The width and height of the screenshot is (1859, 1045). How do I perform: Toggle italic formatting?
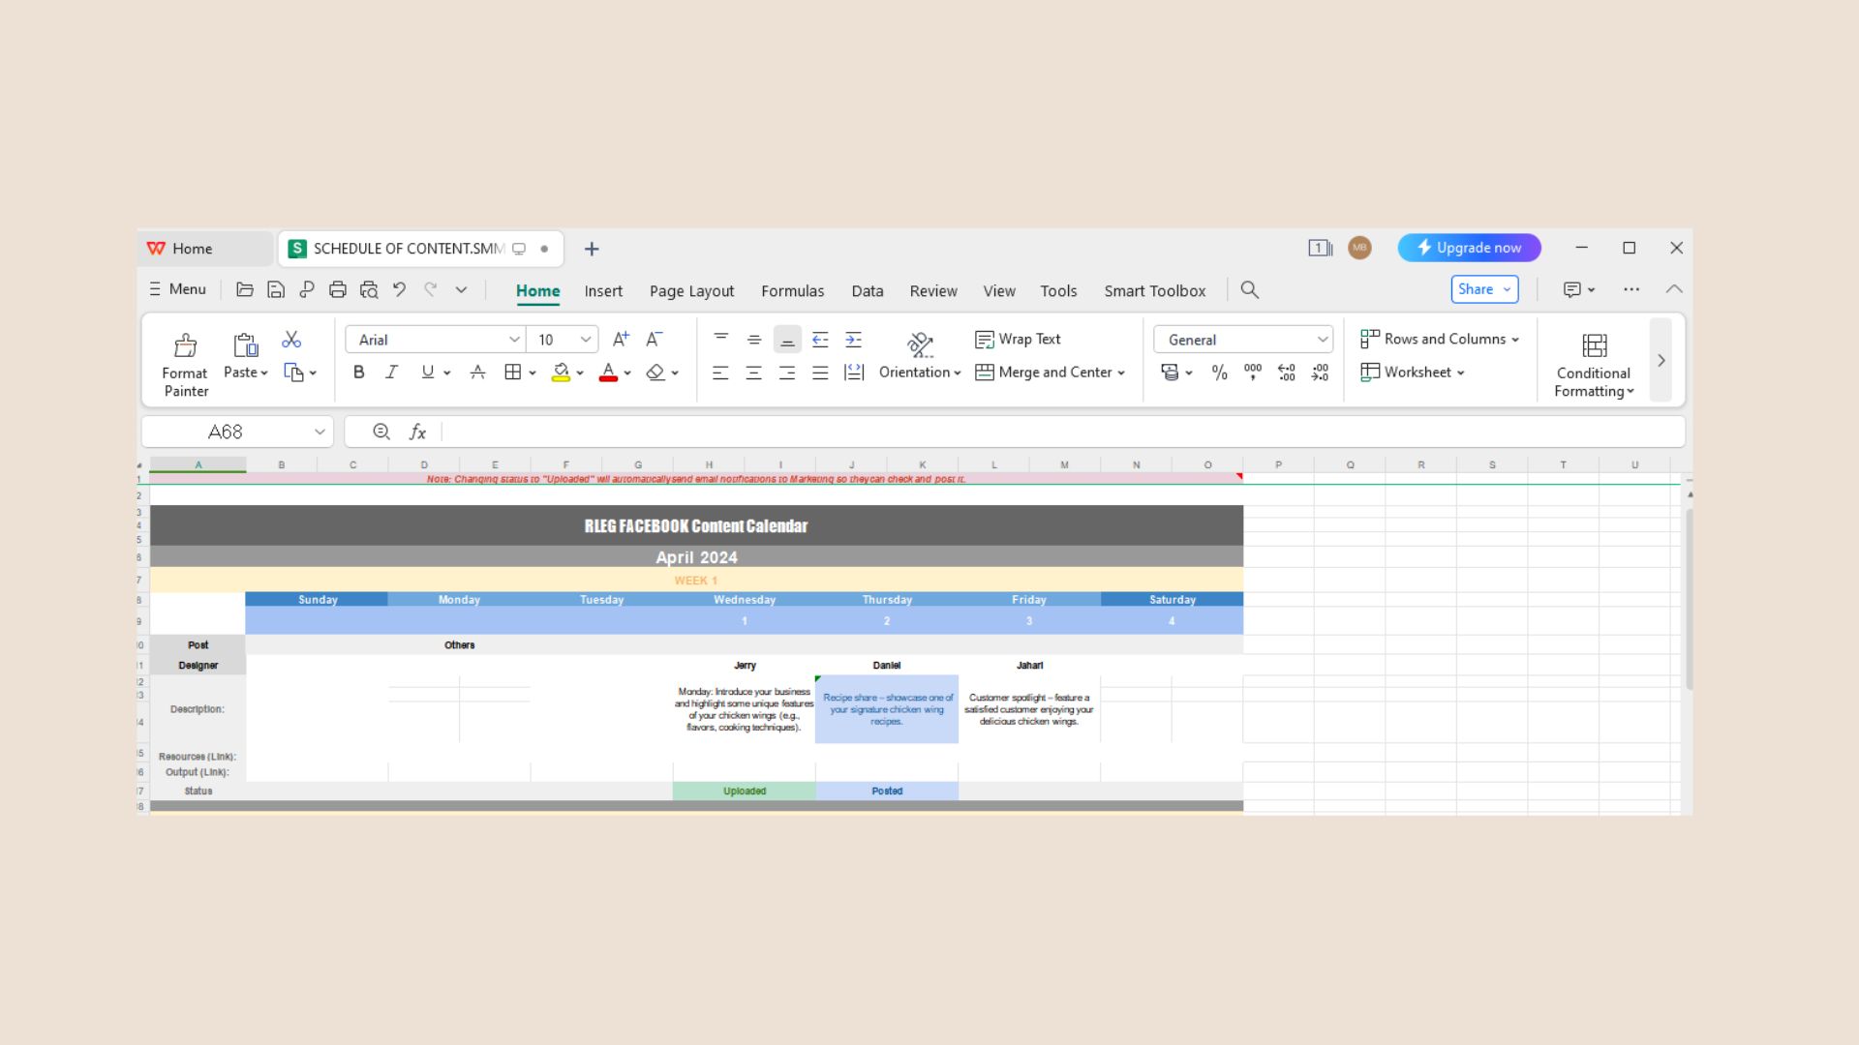391,373
